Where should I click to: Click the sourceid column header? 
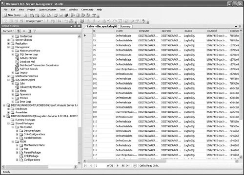coord(217,31)
